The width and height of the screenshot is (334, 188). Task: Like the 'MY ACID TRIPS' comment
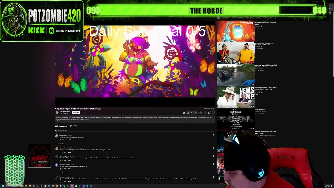(x=61, y=169)
